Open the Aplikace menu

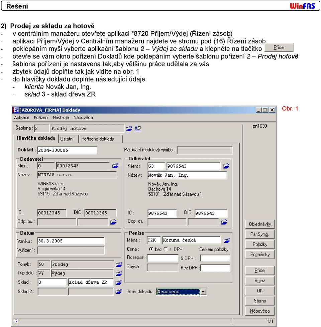(22, 118)
